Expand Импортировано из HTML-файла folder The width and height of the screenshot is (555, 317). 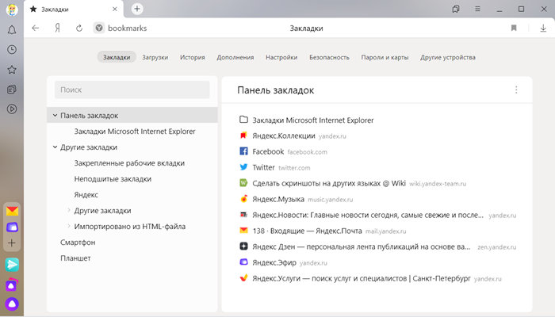click(x=69, y=226)
